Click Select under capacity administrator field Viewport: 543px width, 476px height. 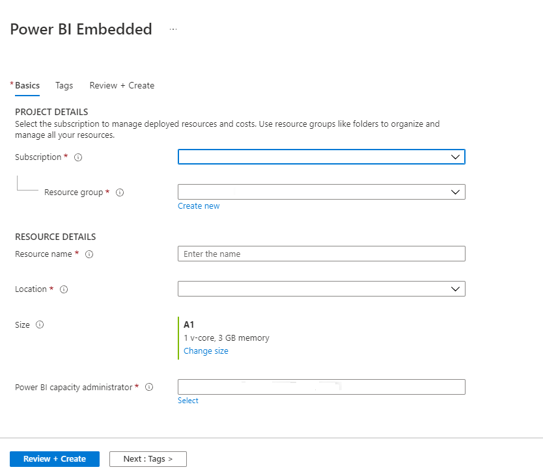coord(188,400)
